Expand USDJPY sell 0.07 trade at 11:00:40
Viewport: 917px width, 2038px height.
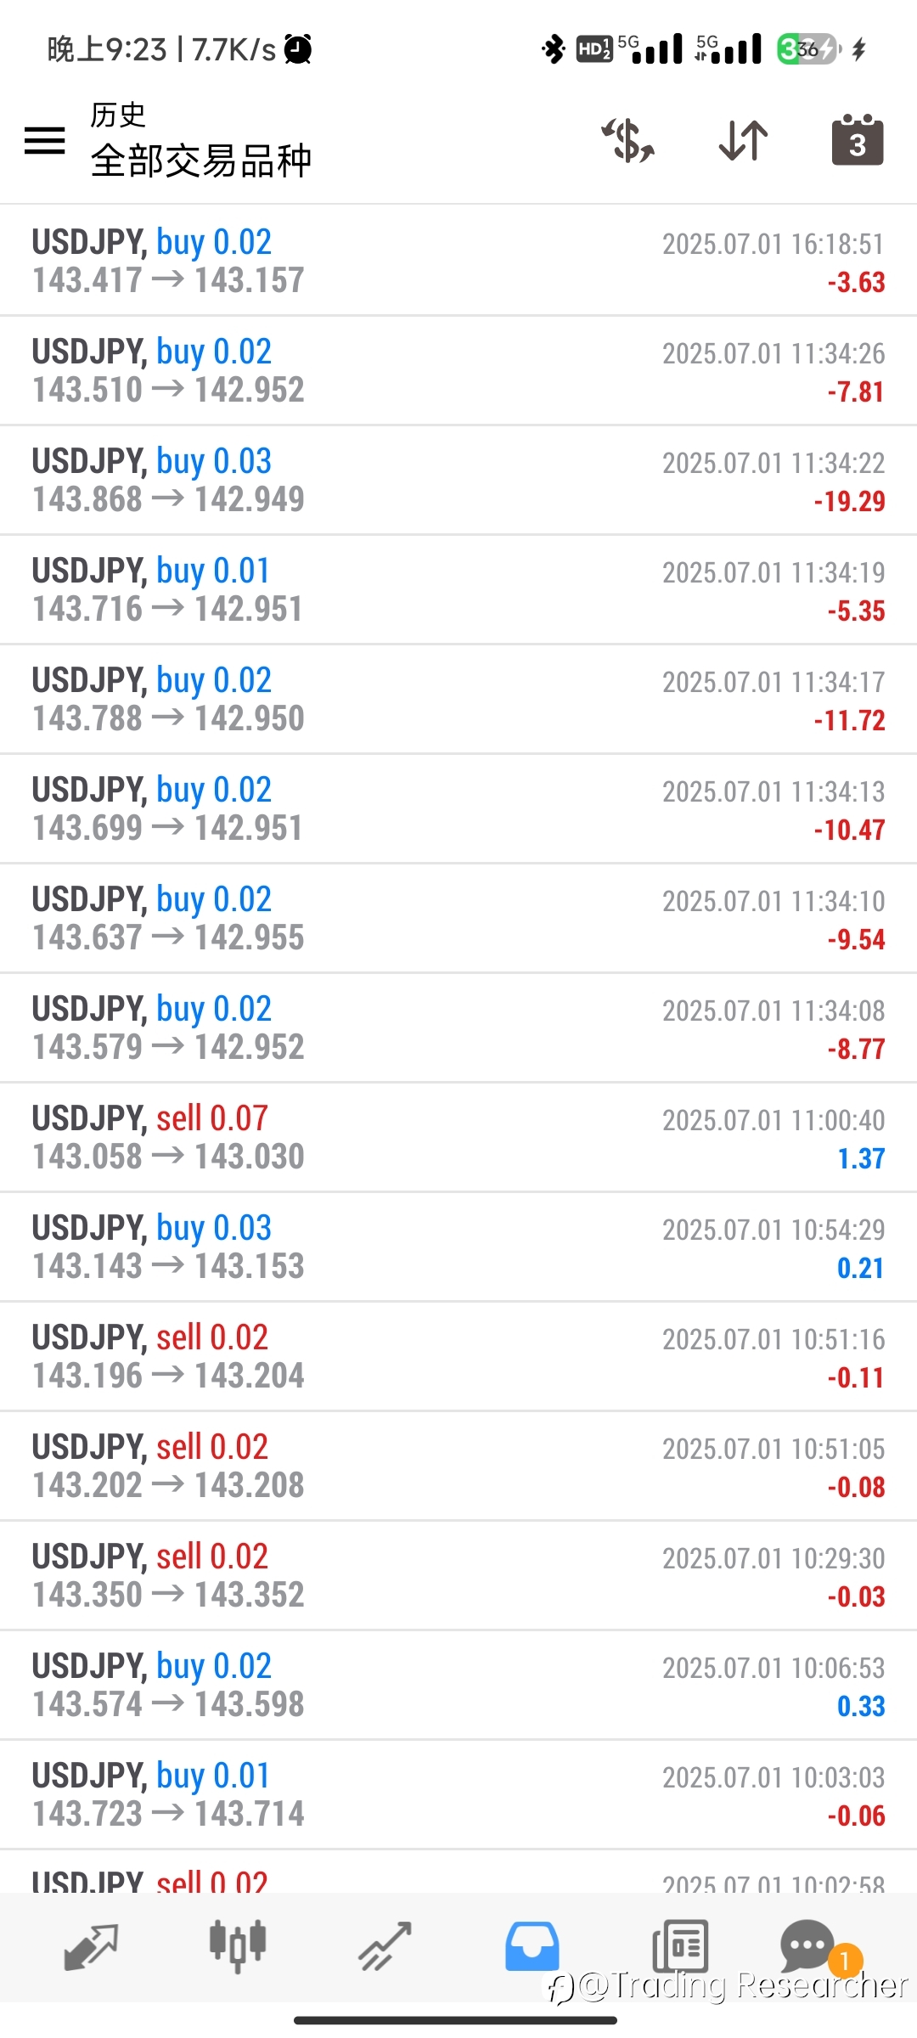(458, 1137)
